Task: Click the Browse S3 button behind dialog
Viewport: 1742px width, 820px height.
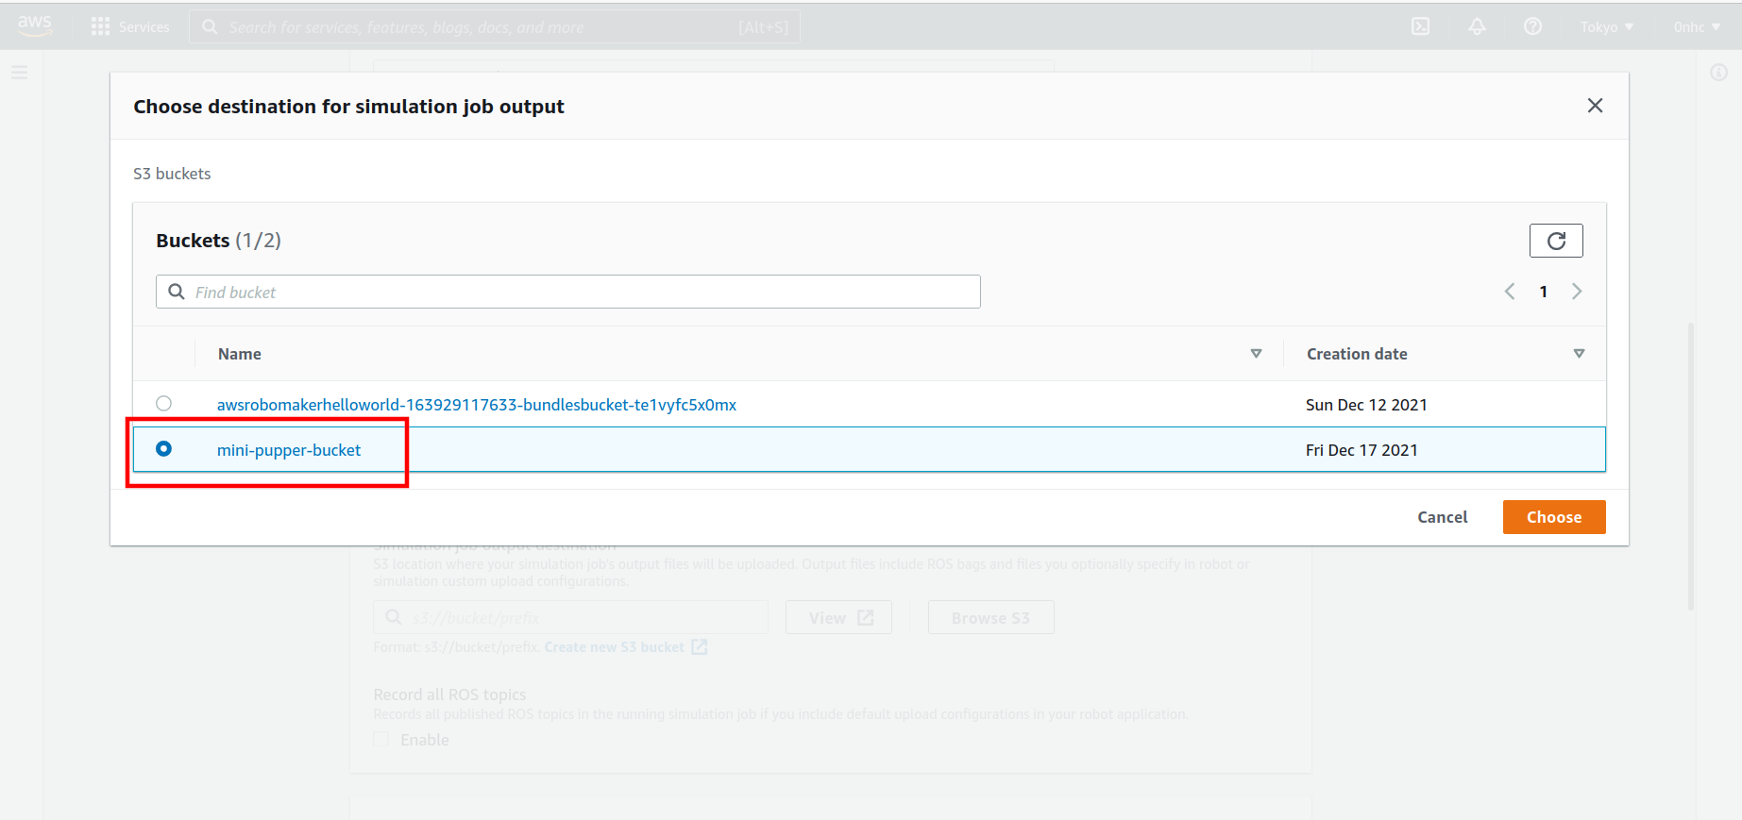Action: [x=990, y=618]
